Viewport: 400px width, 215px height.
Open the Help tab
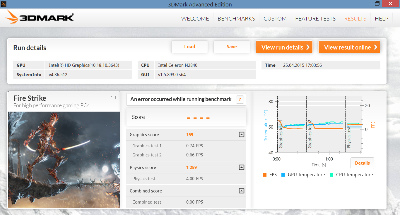382,19
